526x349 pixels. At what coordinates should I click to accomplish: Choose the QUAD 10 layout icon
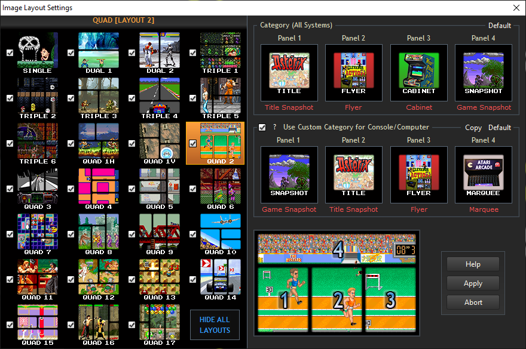coord(220,234)
